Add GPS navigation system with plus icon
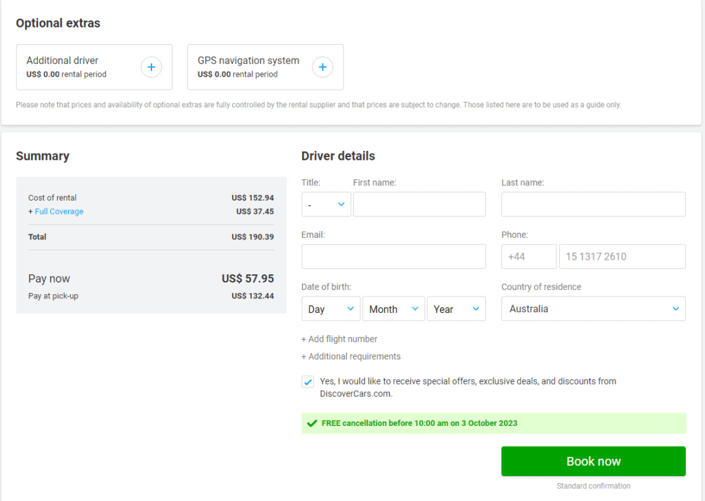 (x=323, y=67)
